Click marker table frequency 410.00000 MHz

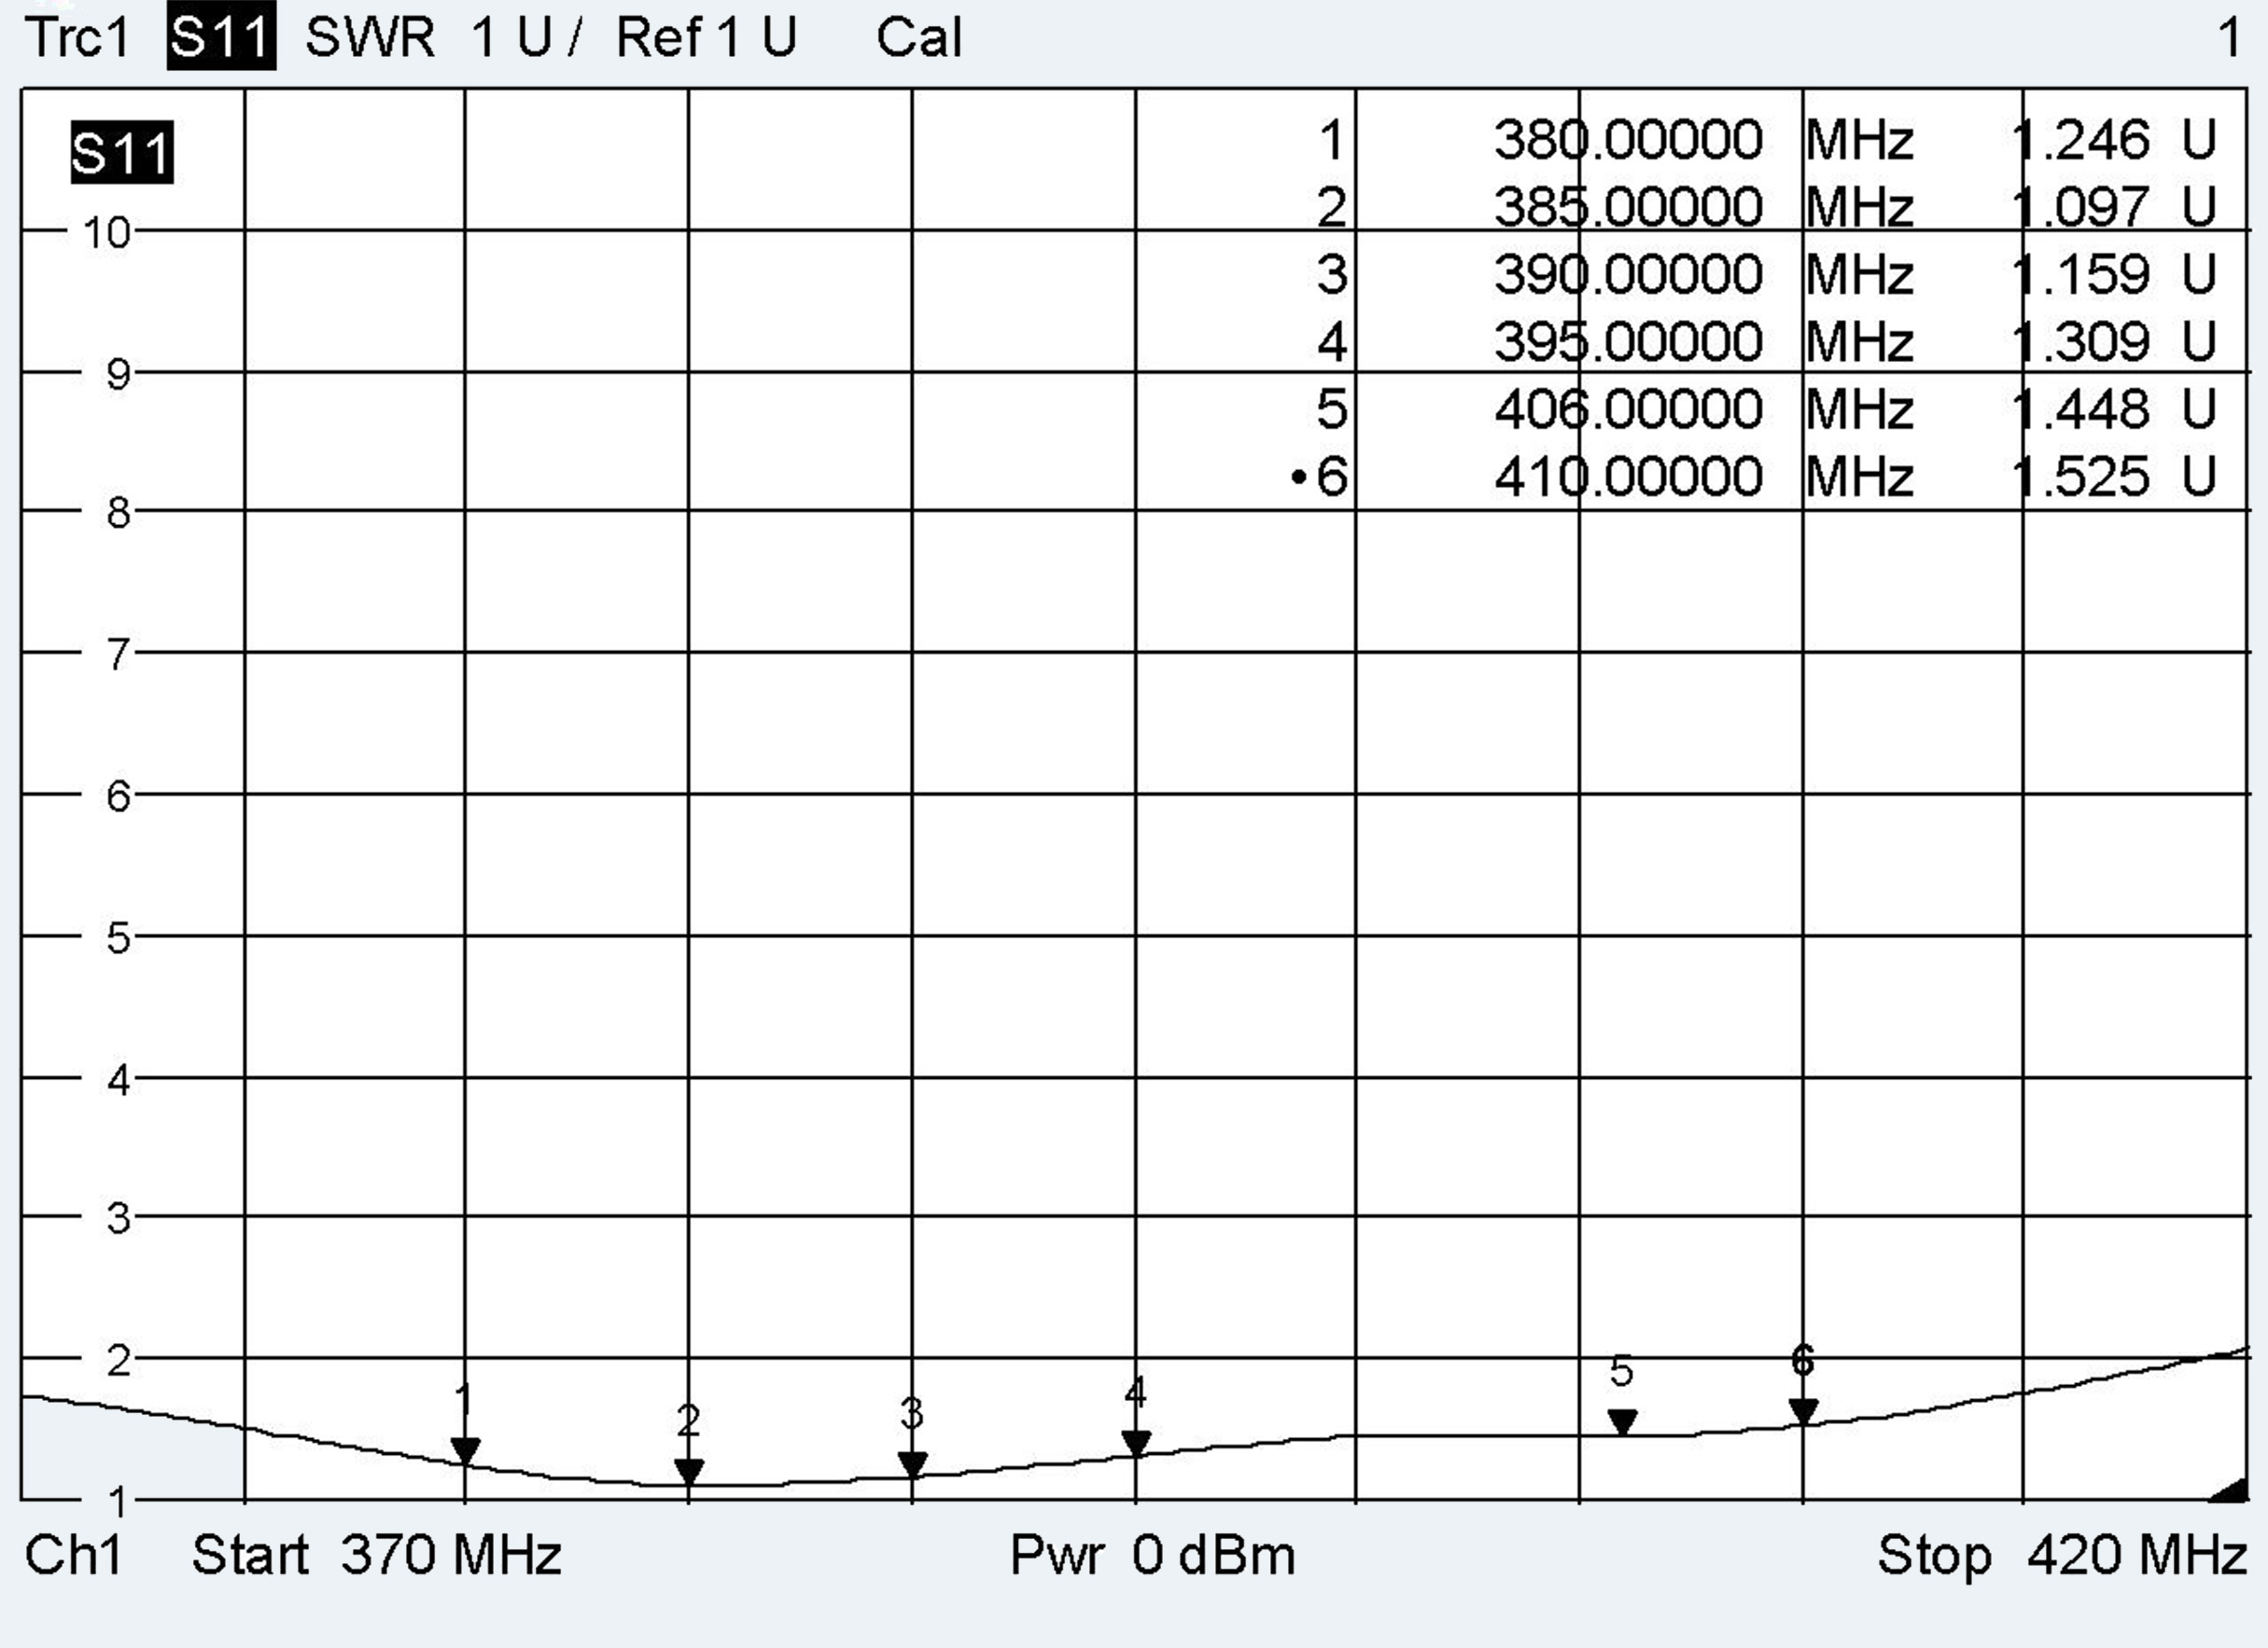[x=1704, y=476]
